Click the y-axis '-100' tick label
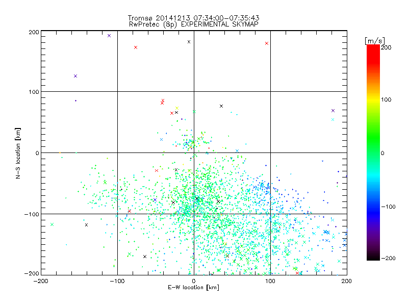The height and width of the screenshot is (306, 408). pyautogui.click(x=32, y=214)
